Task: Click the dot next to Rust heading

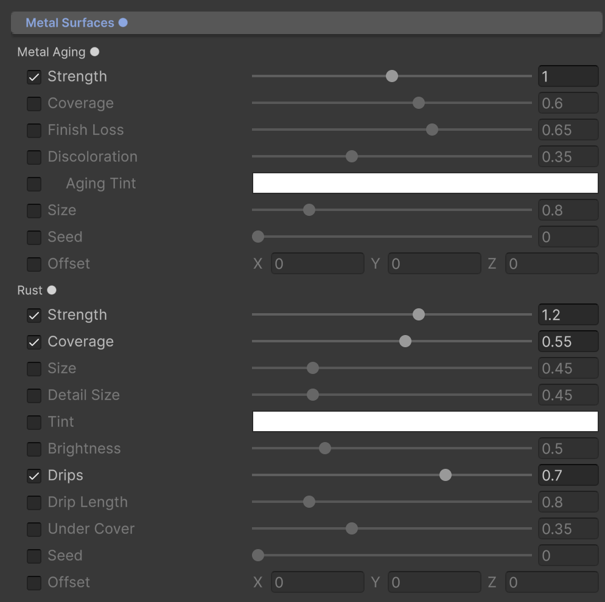Action: (x=52, y=290)
